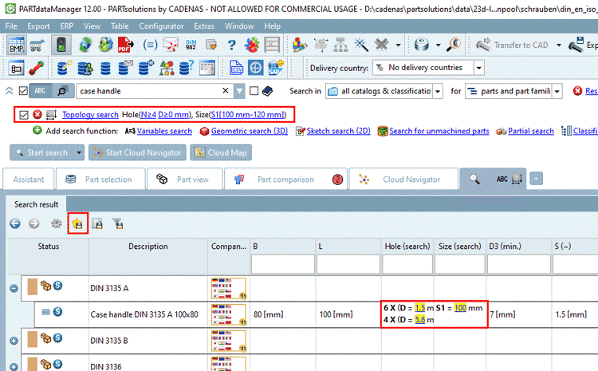Click the blue book icon beside search field
This screenshot has width=598, height=371.
coord(267,91)
